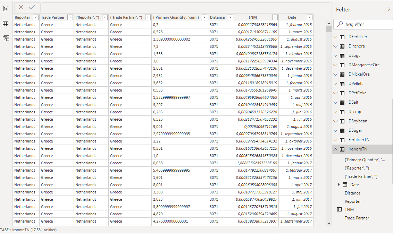The image size is (393, 234).
Task: Expand the FertilizerTN table chevron
Action: pyautogui.click(x=335, y=140)
